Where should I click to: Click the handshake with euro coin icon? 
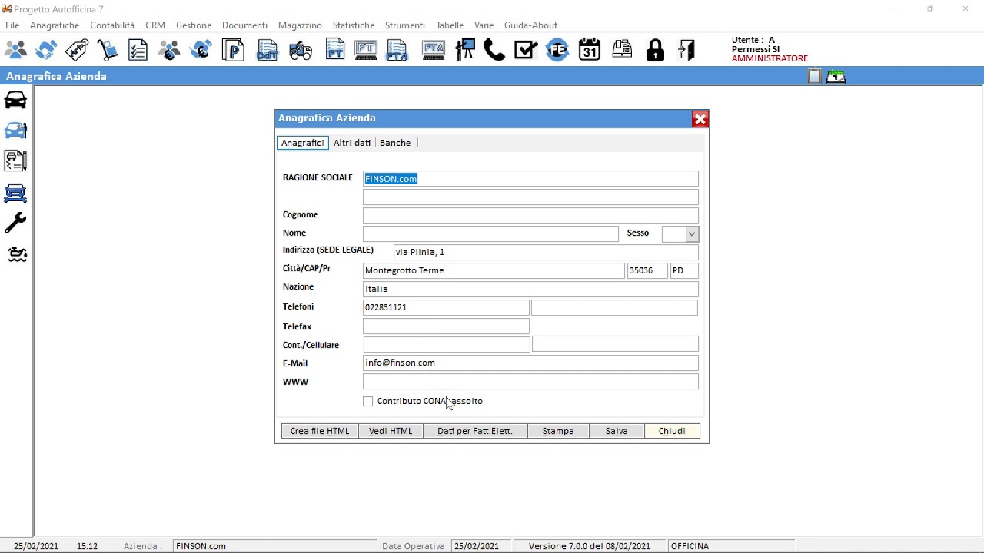[201, 51]
